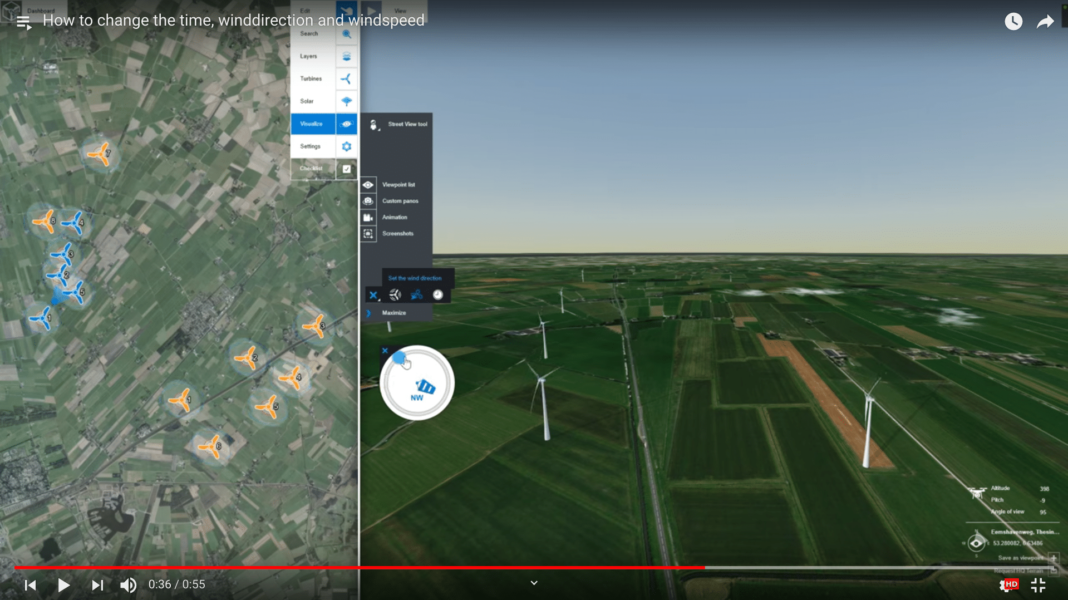This screenshot has width=1068, height=600.
Task: Click the play triangle icon beside View
Action: tap(371, 11)
